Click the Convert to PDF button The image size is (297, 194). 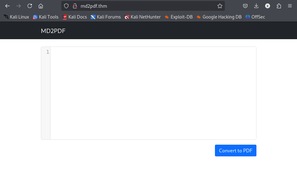(236, 151)
